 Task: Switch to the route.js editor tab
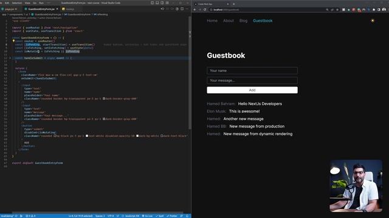pyautogui.click(x=70, y=9)
